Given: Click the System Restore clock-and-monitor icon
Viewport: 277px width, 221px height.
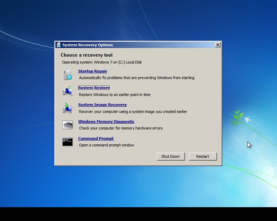Looking at the screenshot, I should click(68, 91).
